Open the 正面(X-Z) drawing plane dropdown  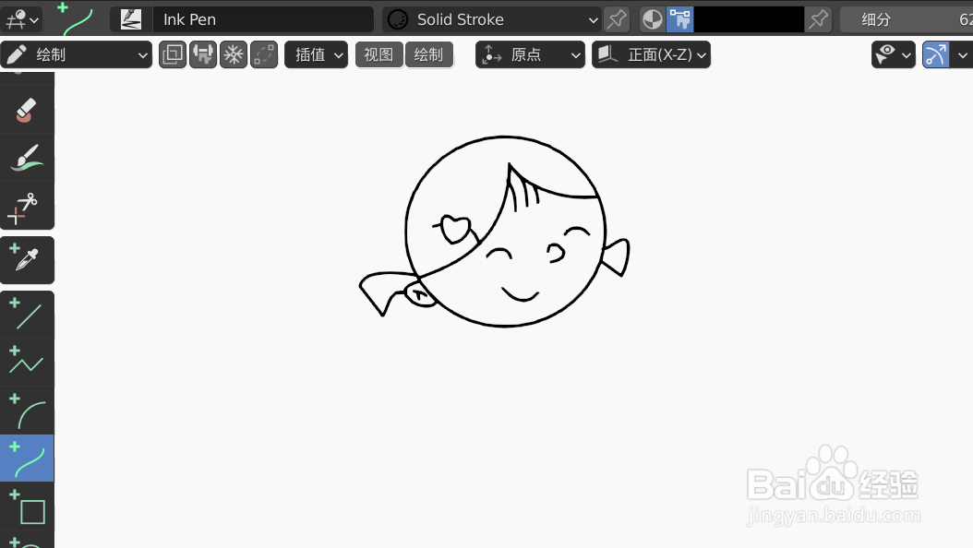[x=651, y=54]
